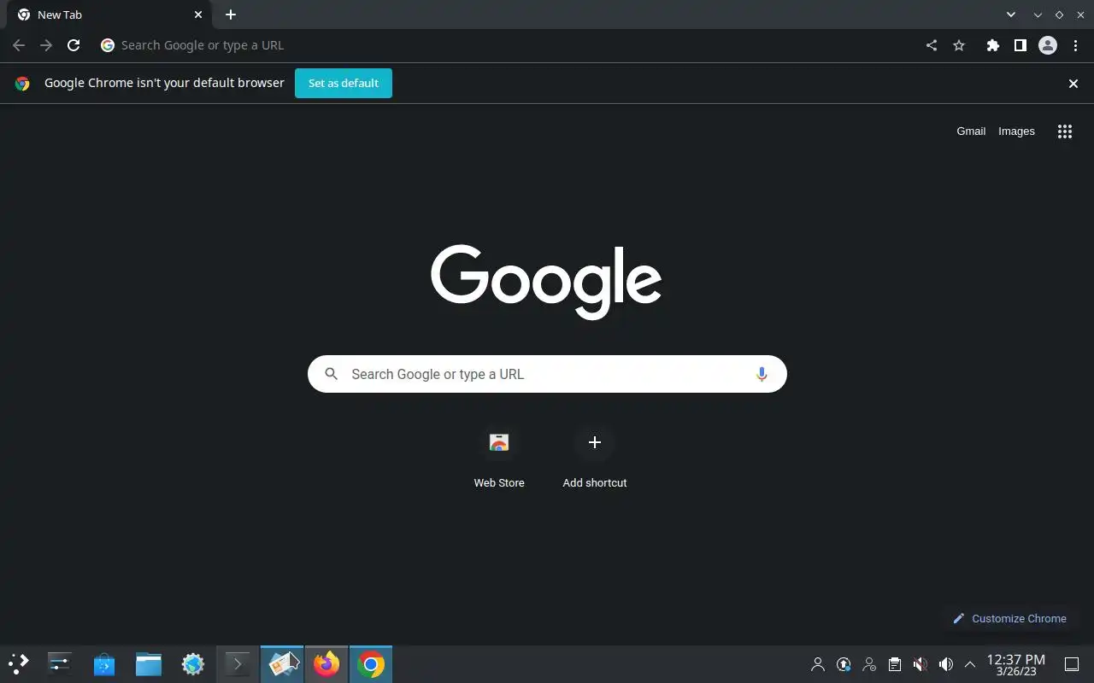Open the volume control tray icon

point(946,664)
